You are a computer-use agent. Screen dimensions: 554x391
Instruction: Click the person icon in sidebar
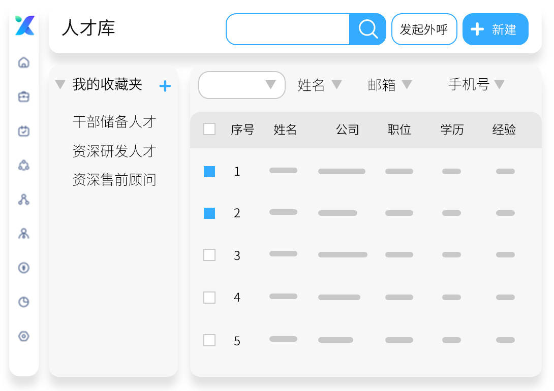[x=24, y=234]
